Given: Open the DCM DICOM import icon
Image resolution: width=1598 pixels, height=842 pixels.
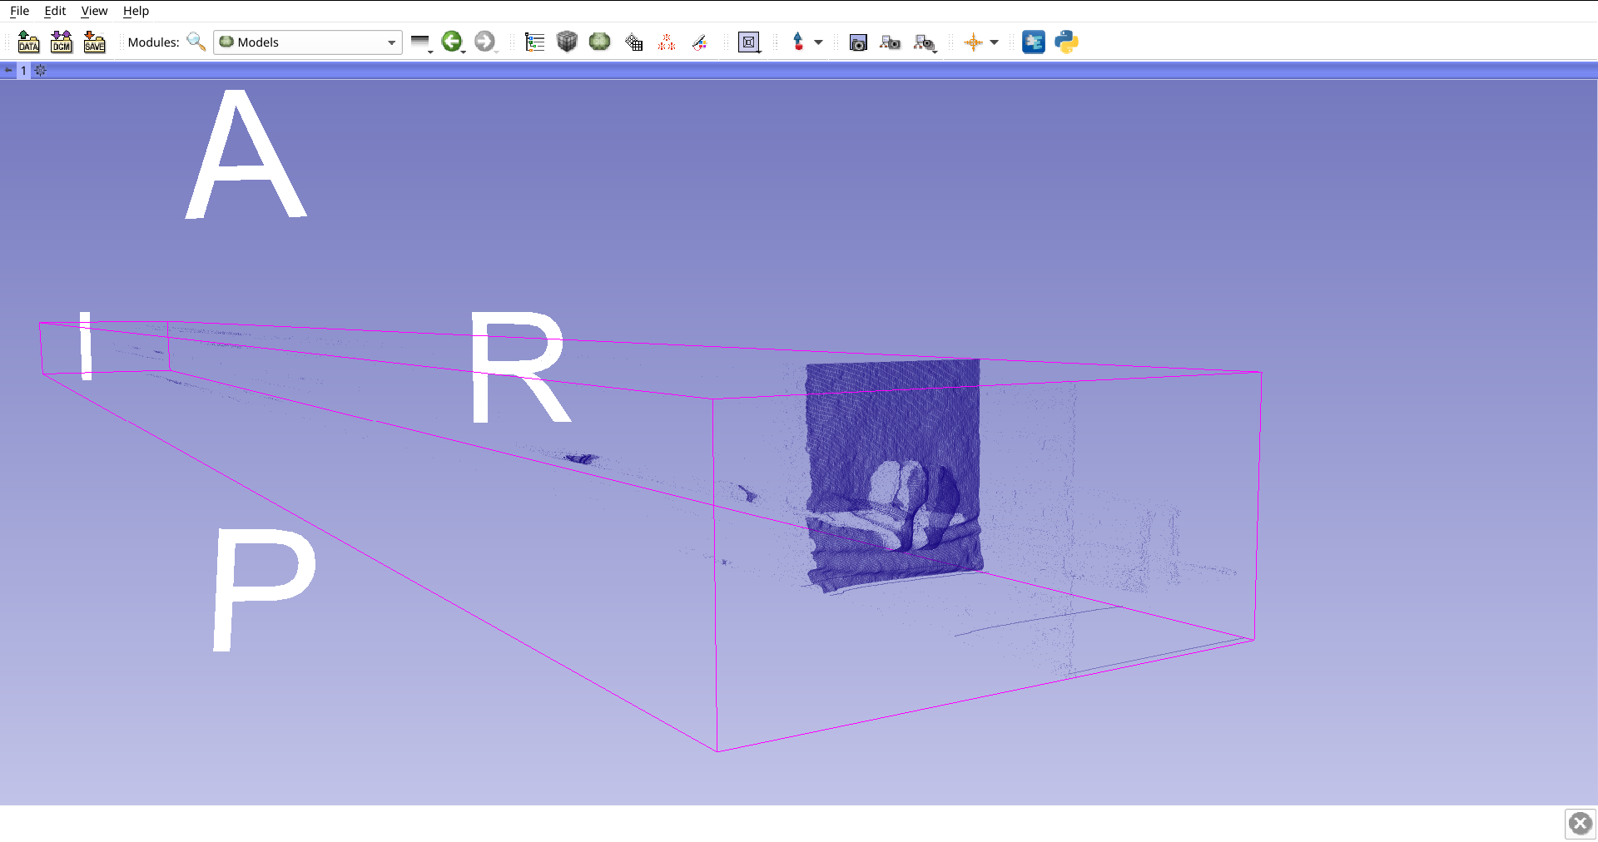Looking at the screenshot, I should click(x=62, y=42).
